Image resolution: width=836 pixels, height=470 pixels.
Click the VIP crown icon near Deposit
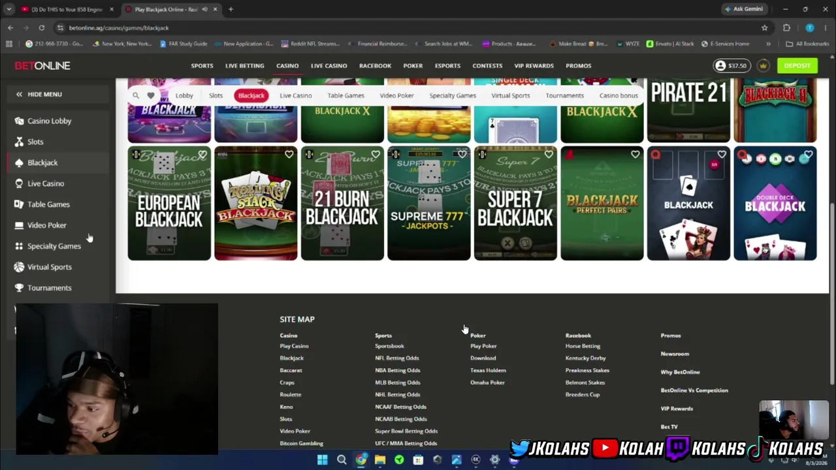point(763,66)
